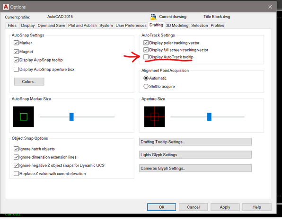
Task: Click the green AutoSnap marker preview box
Action: [x=24, y=116]
